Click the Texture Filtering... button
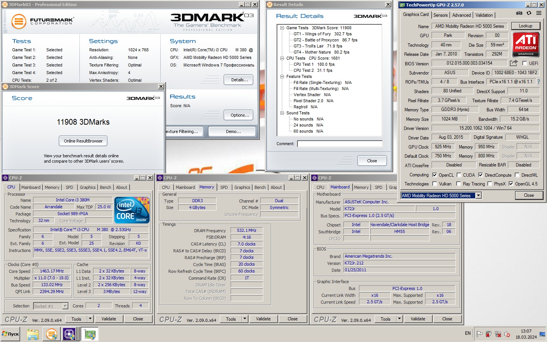 coord(185,131)
